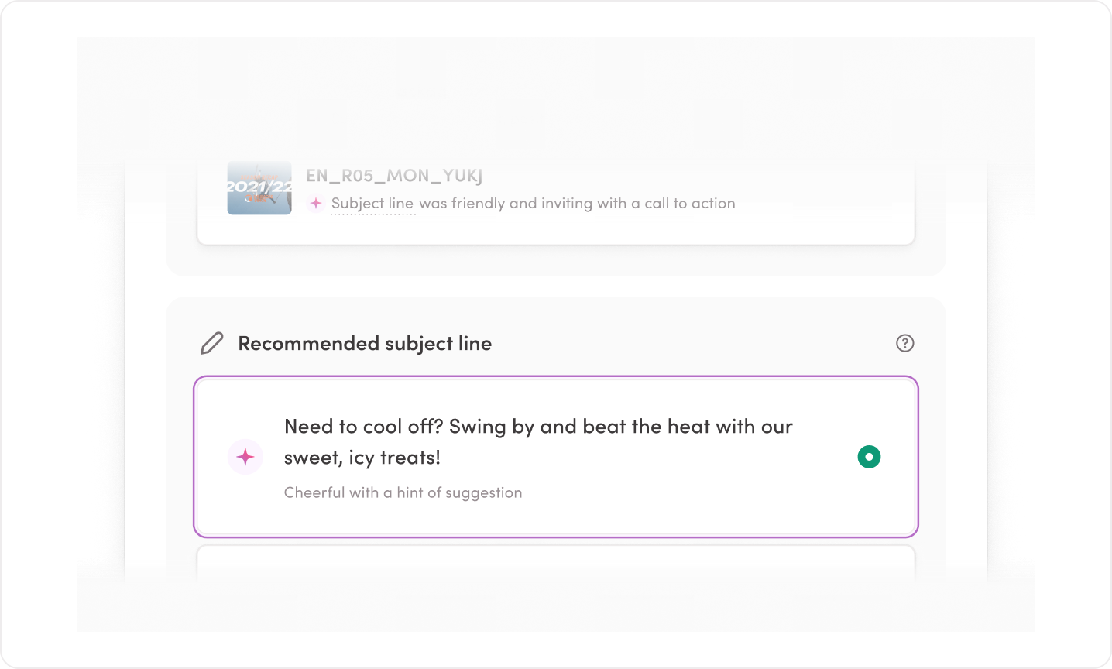Click the words "beat the heat" in the subject

(x=647, y=427)
